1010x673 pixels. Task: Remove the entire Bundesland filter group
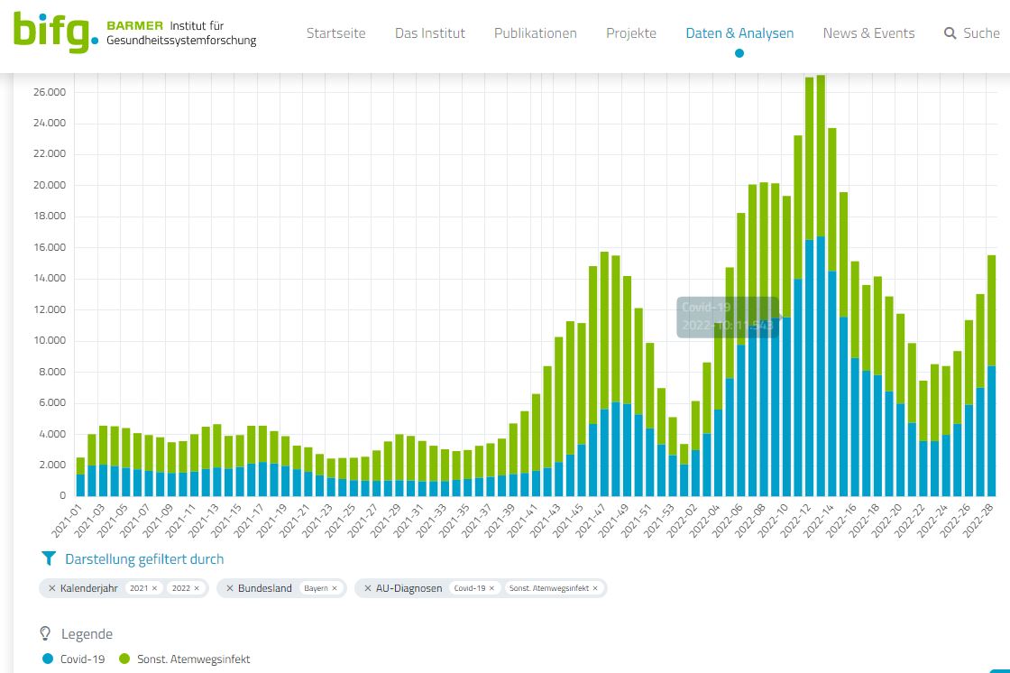click(230, 588)
